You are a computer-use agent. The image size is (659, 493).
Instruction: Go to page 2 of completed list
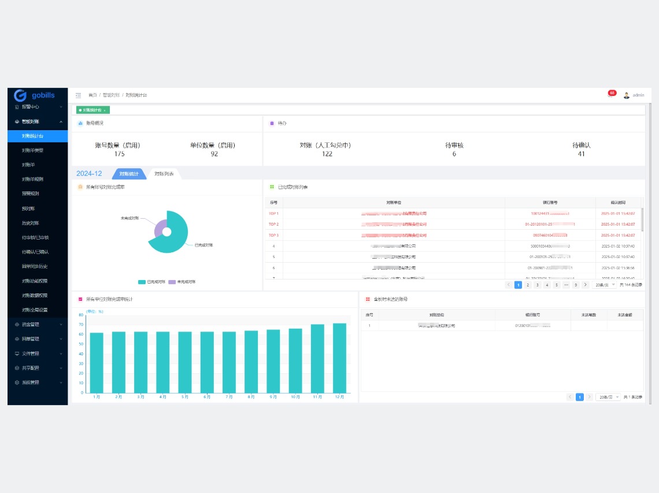coord(528,285)
